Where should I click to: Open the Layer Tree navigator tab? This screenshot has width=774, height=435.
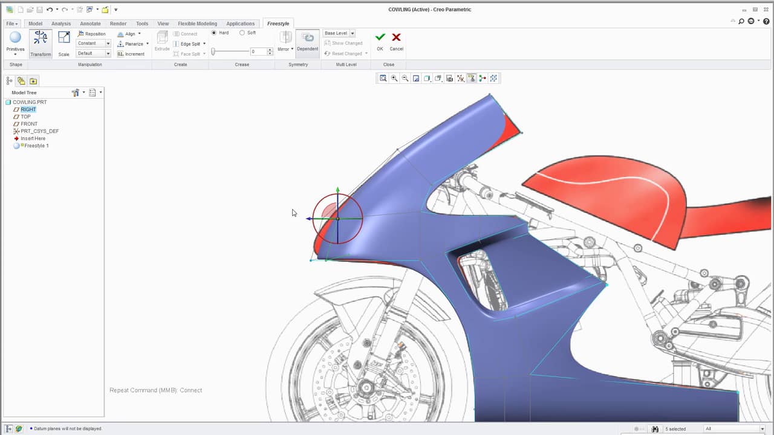coord(21,81)
